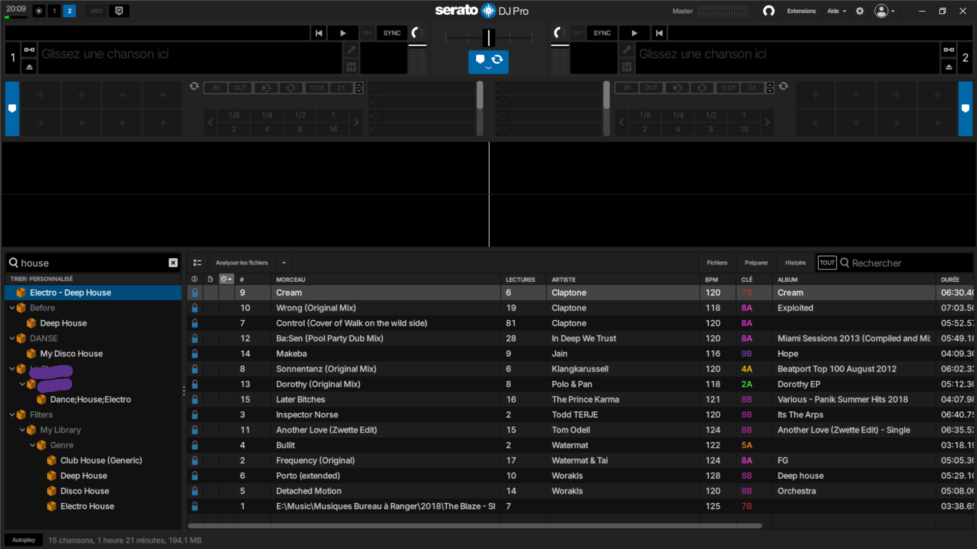Open the Analyser les fichiers dropdown arrow
The height and width of the screenshot is (549, 977).
pyautogui.click(x=284, y=263)
